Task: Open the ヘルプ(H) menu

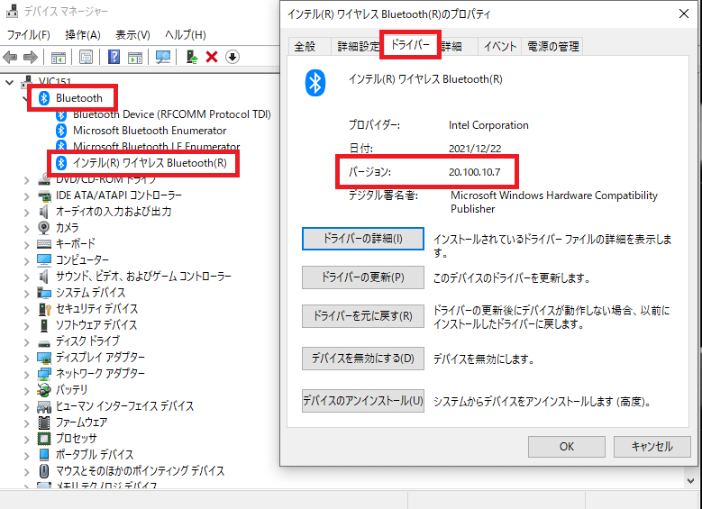Action: pyautogui.click(x=186, y=34)
